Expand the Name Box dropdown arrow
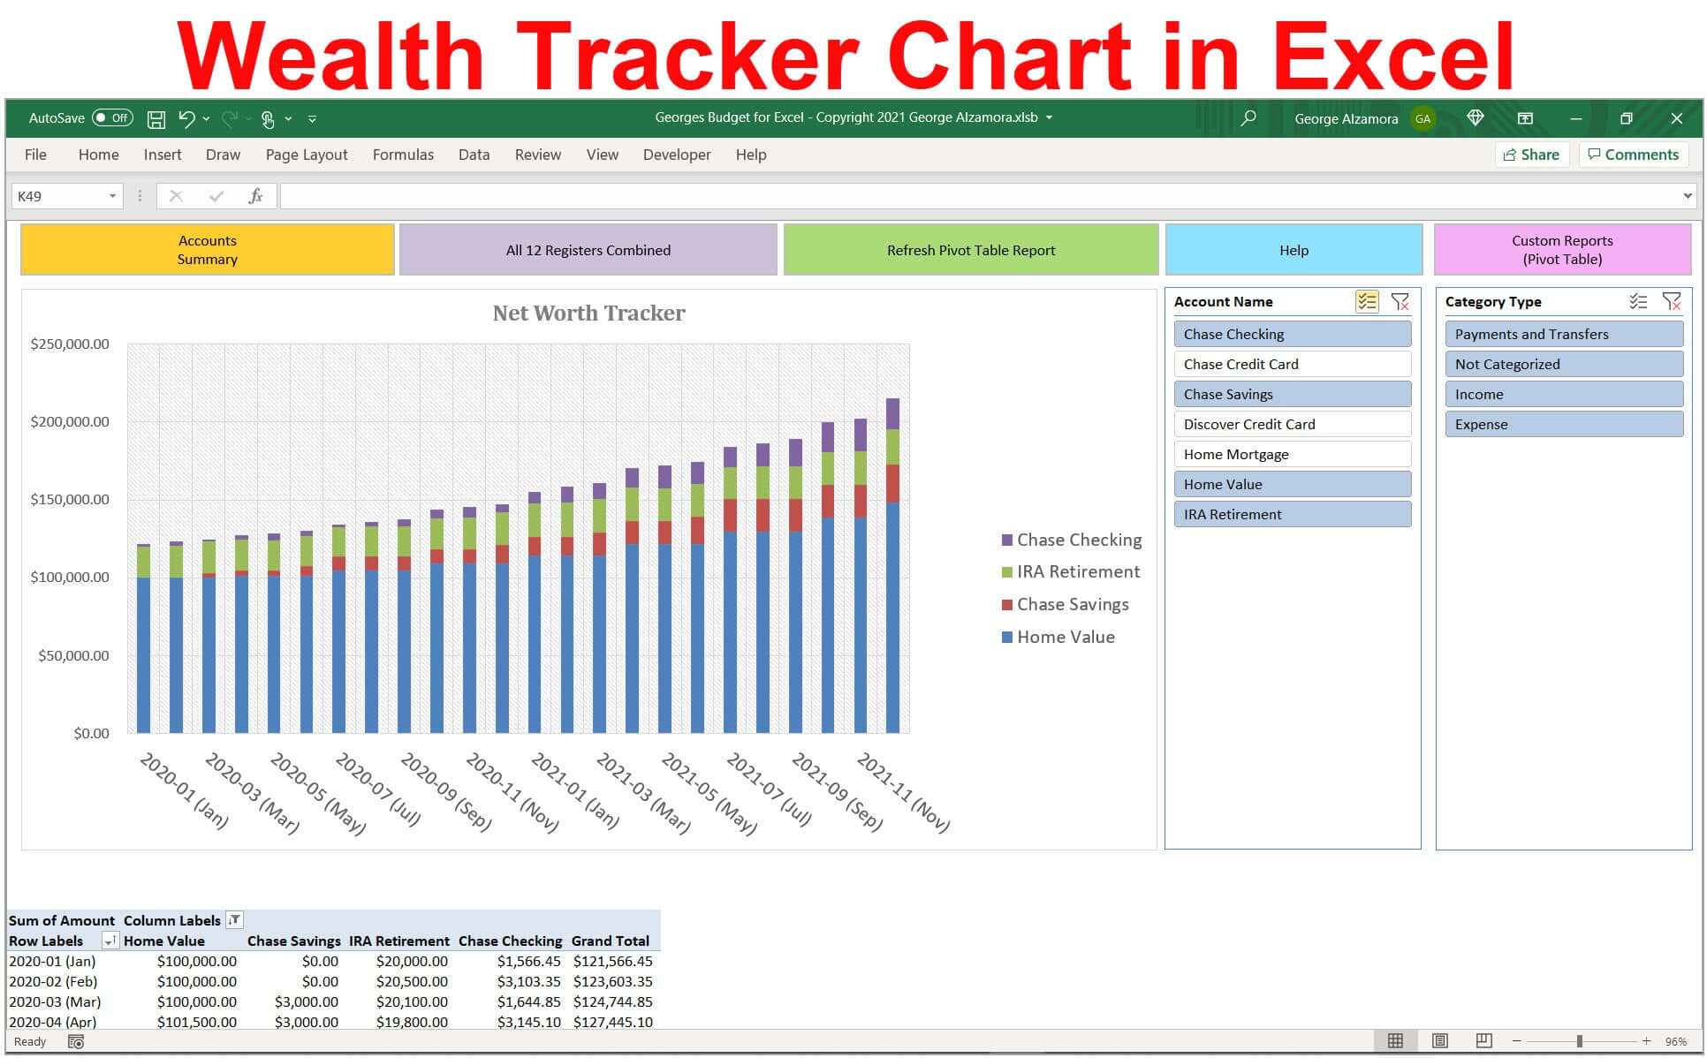The width and height of the screenshot is (1707, 1058). (x=112, y=196)
